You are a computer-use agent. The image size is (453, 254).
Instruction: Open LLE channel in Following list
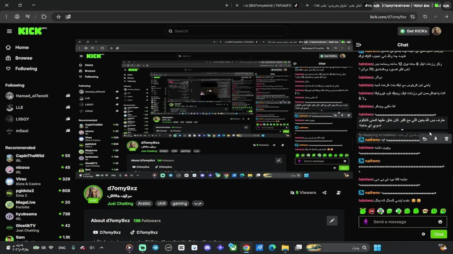coord(38,108)
